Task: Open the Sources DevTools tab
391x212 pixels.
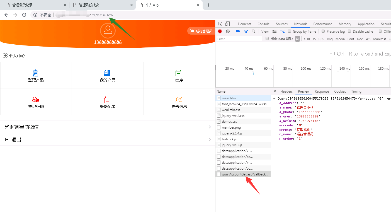Action: (x=282, y=24)
